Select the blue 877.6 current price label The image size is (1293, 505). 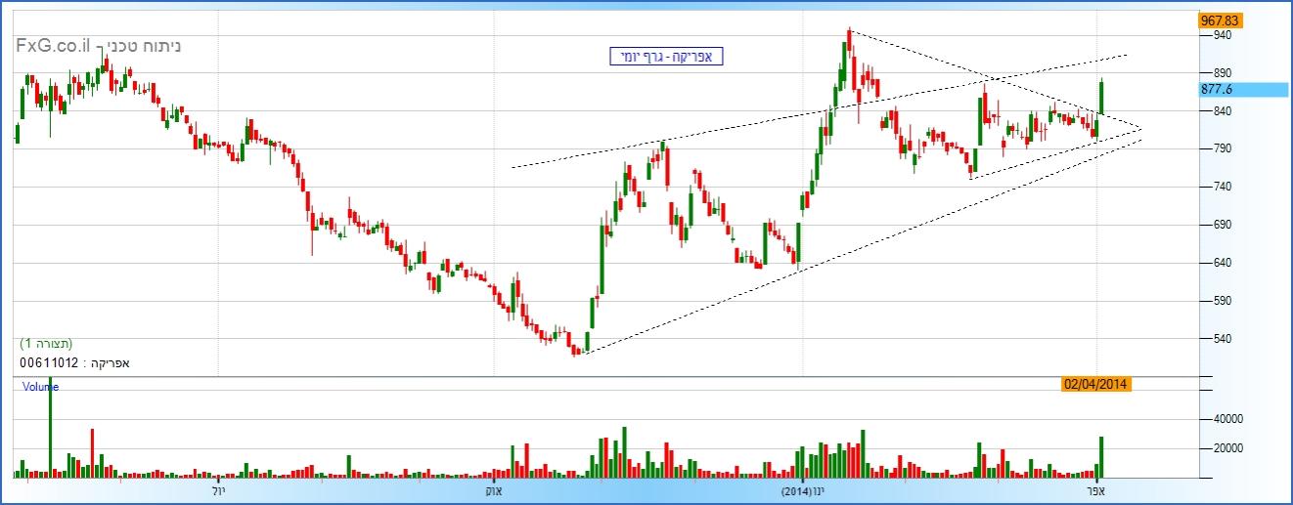(x=1242, y=90)
